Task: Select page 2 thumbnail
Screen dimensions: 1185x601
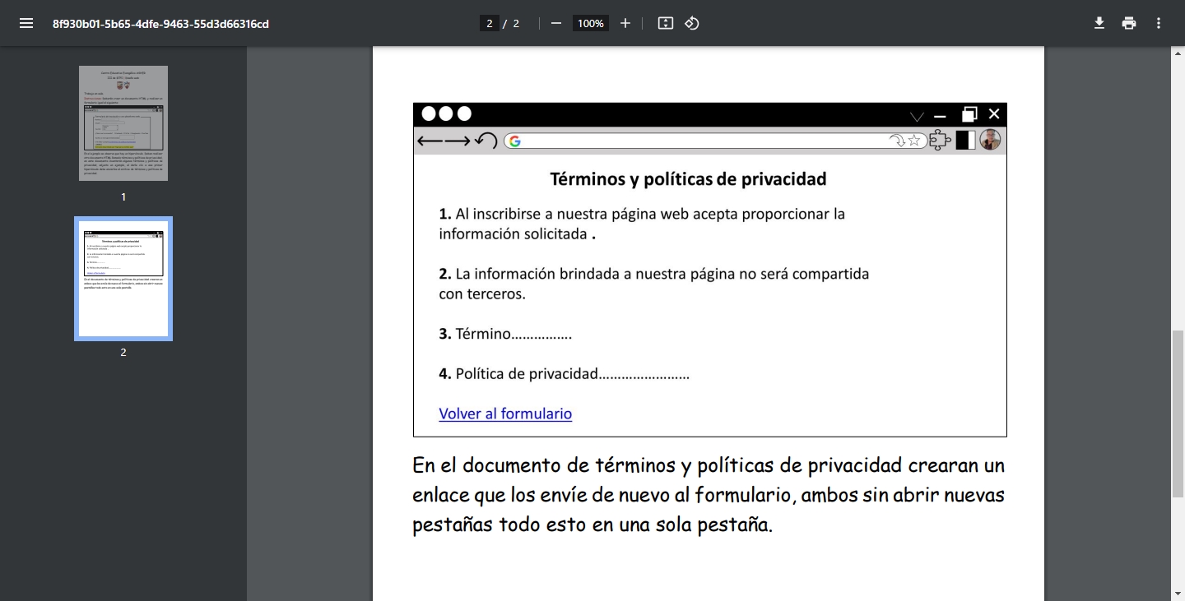Action: [123, 279]
